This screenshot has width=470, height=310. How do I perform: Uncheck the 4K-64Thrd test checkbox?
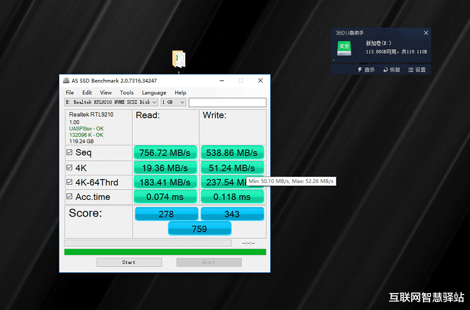(x=69, y=182)
